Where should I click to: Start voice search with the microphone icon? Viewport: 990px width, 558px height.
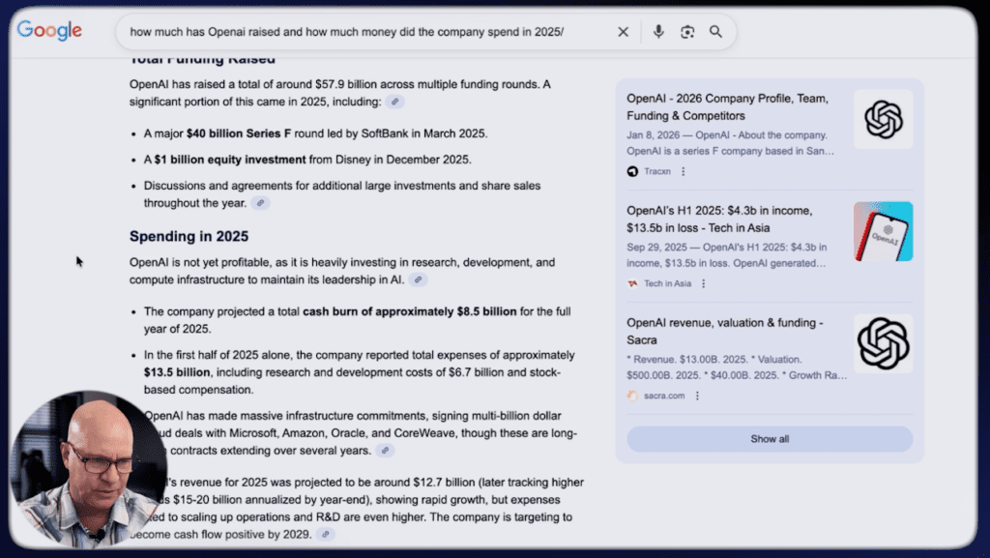click(x=658, y=32)
